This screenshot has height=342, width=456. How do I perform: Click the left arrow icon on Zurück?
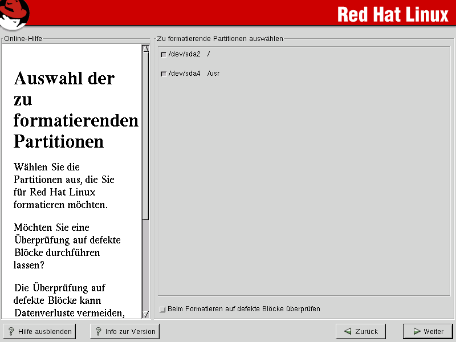347,331
